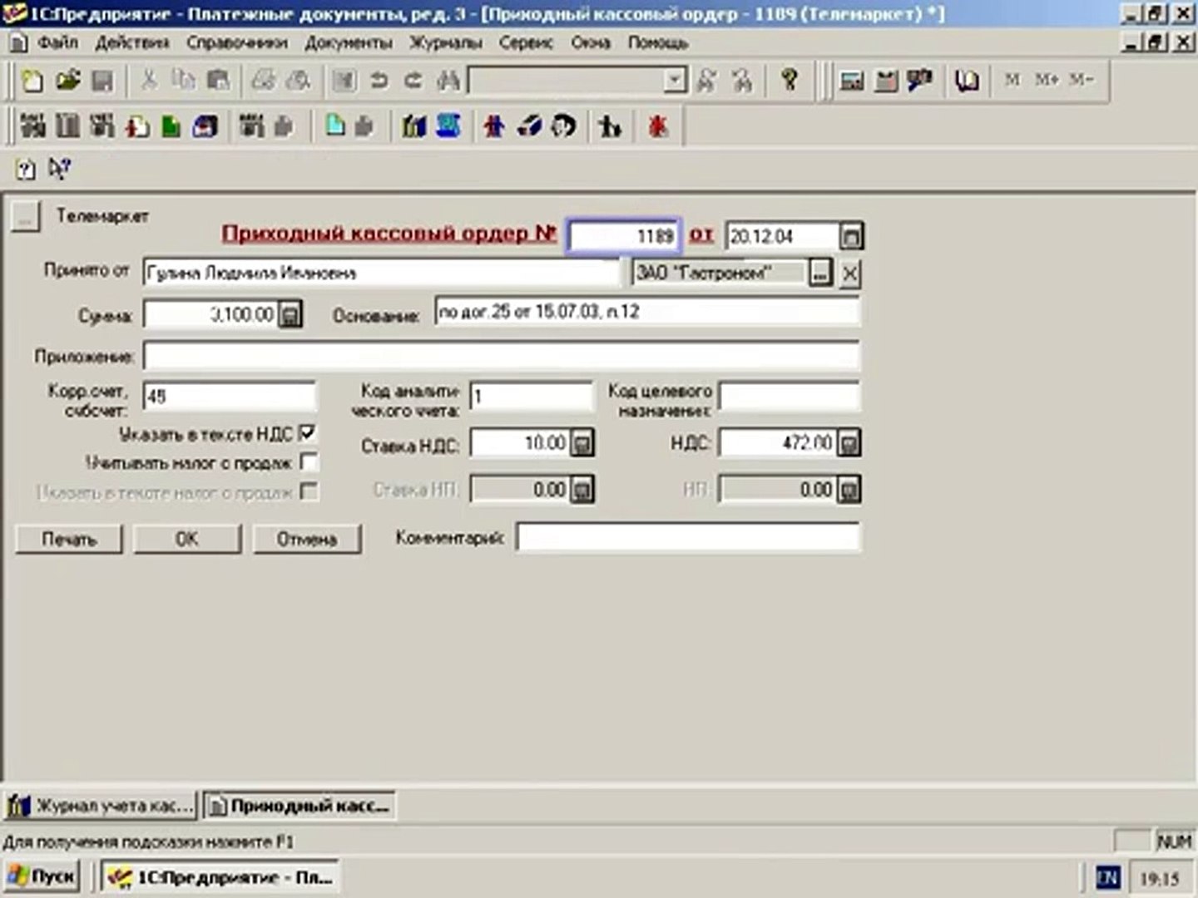Clear the ЗАО Гастроном contractor with X
This screenshot has width=1198, height=898.
coord(849,274)
